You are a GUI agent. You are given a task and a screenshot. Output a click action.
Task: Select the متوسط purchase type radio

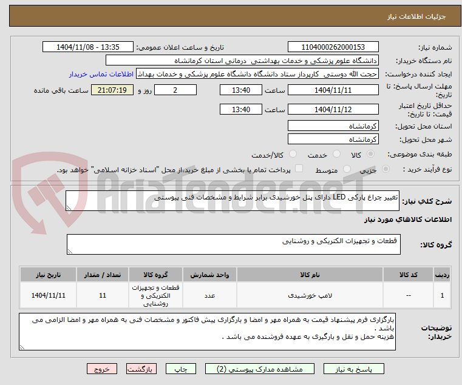click(x=347, y=169)
